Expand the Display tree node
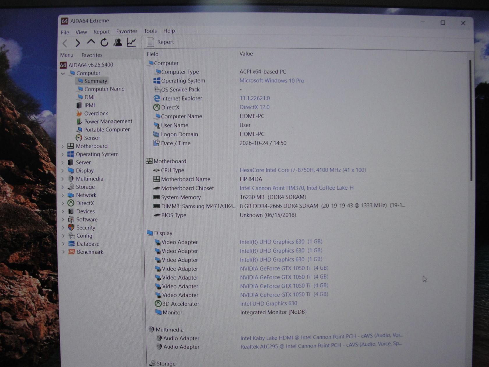Viewport: 489px width, 367px height. pos(63,171)
